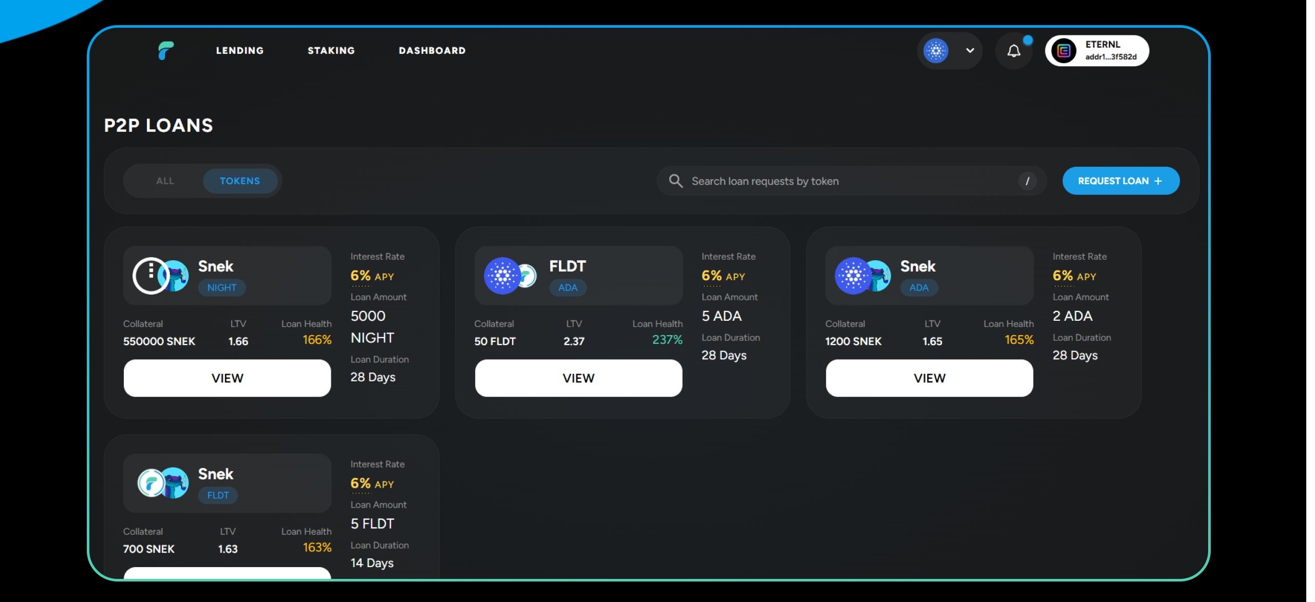The image size is (1315, 602).
Task: Switch the filter to ALL
Action: coord(165,181)
